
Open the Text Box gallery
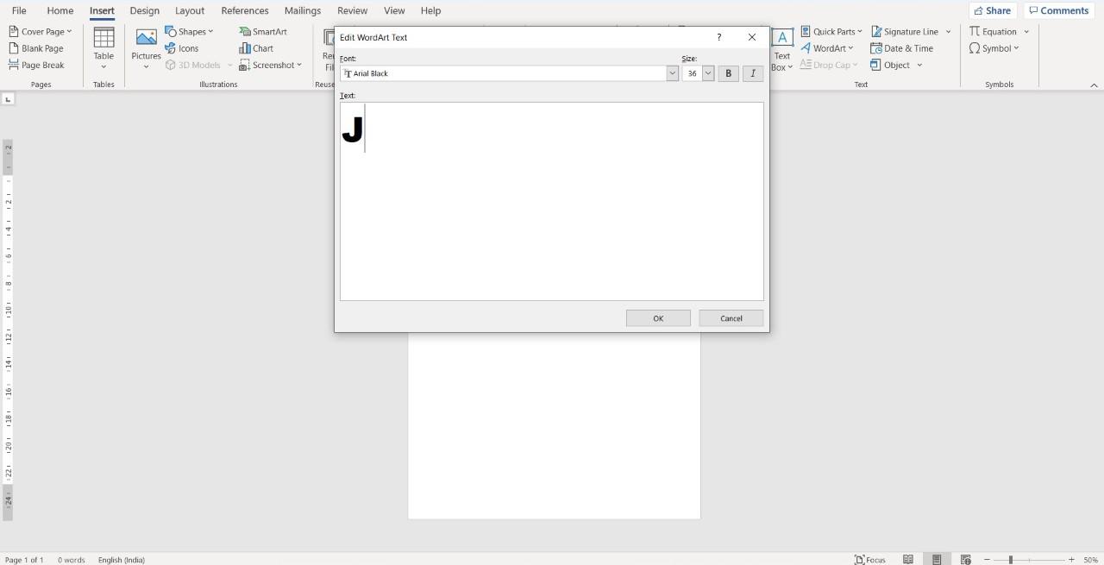point(781,48)
